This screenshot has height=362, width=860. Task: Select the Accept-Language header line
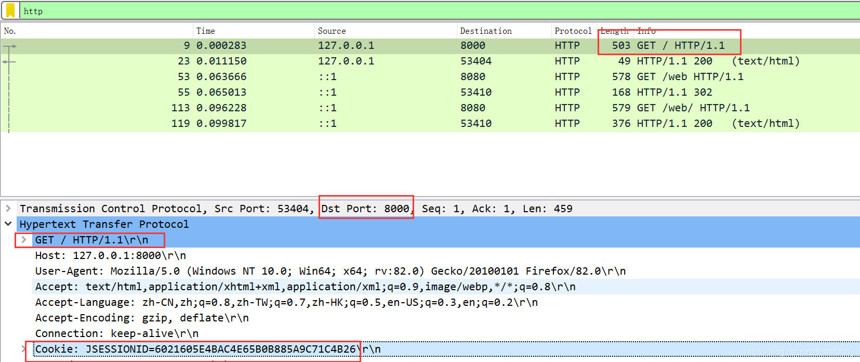[286, 302]
